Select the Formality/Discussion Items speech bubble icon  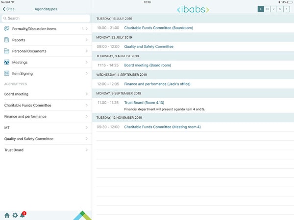6,29
